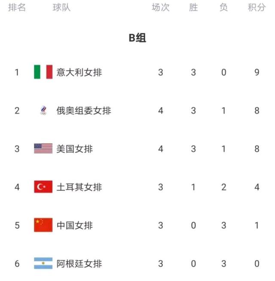Image resolution: width=275 pixels, height=281 pixels.
Task: Open the 阿根廷女排 team entry
Action: [79, 264]
